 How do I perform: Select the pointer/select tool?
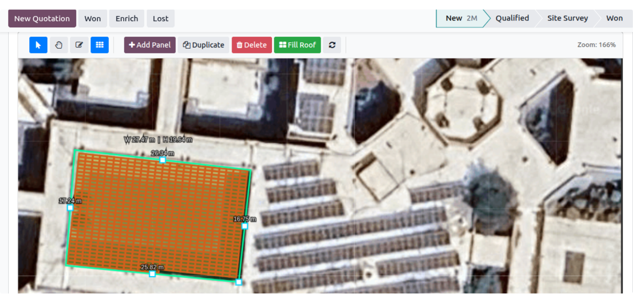click(x=39, y=45)
